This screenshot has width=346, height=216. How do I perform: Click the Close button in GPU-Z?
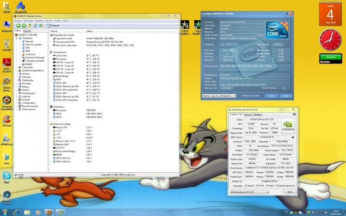coord(290,192)
